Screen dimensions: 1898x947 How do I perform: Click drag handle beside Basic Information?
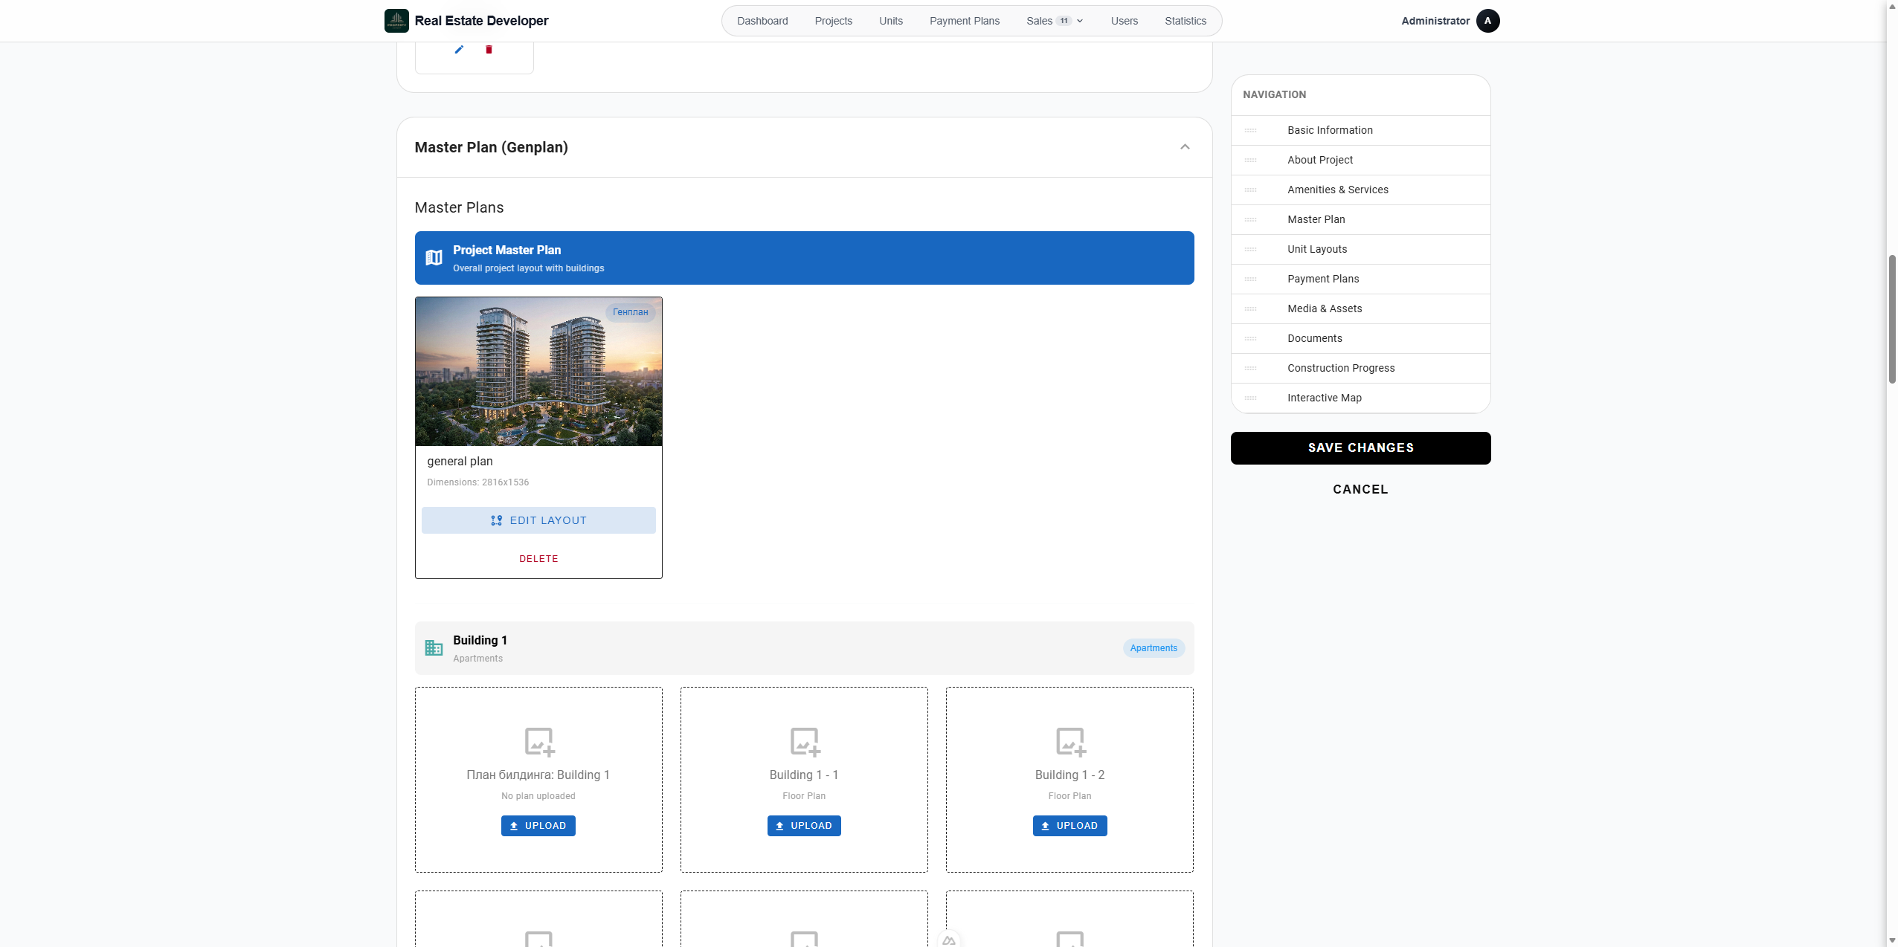coord(1250,131)
